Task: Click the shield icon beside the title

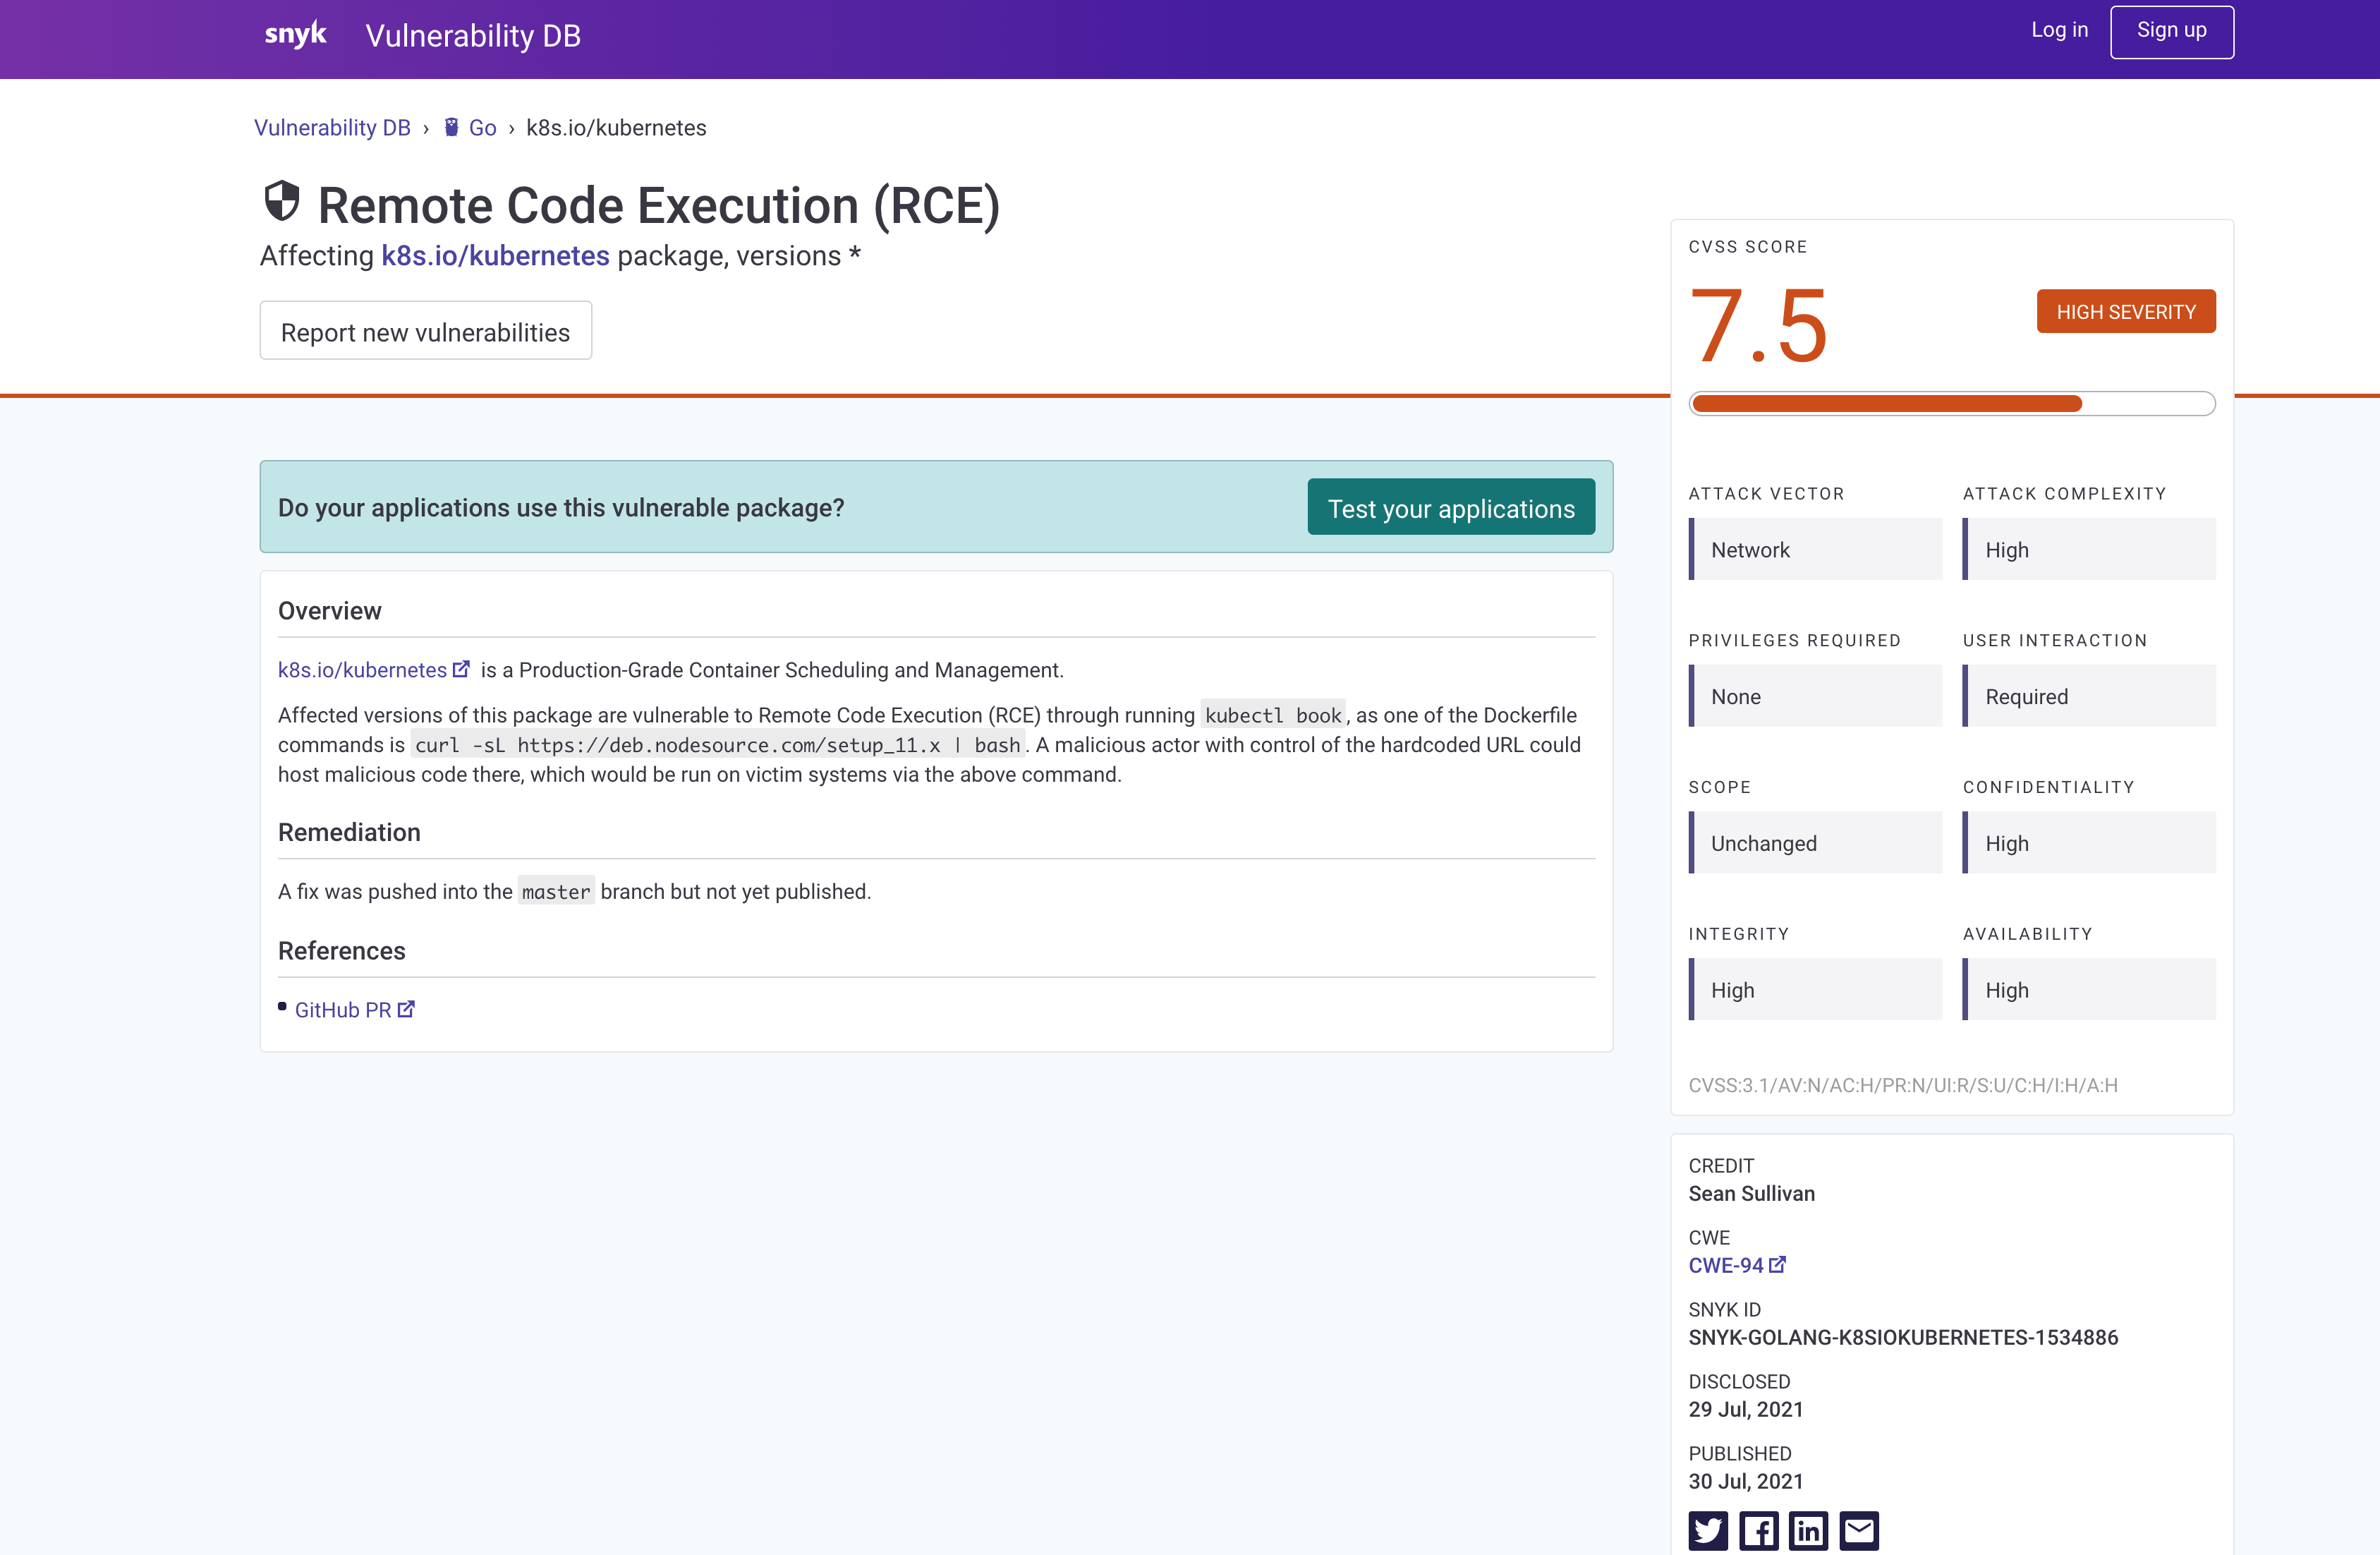Action: point(282,201)
